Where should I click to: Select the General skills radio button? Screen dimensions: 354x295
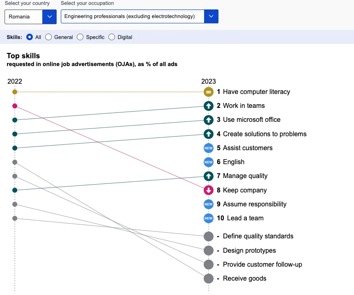point(48,37)
